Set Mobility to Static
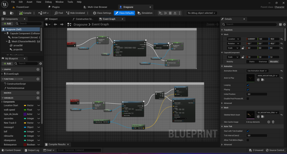 [x=252, y=61]
